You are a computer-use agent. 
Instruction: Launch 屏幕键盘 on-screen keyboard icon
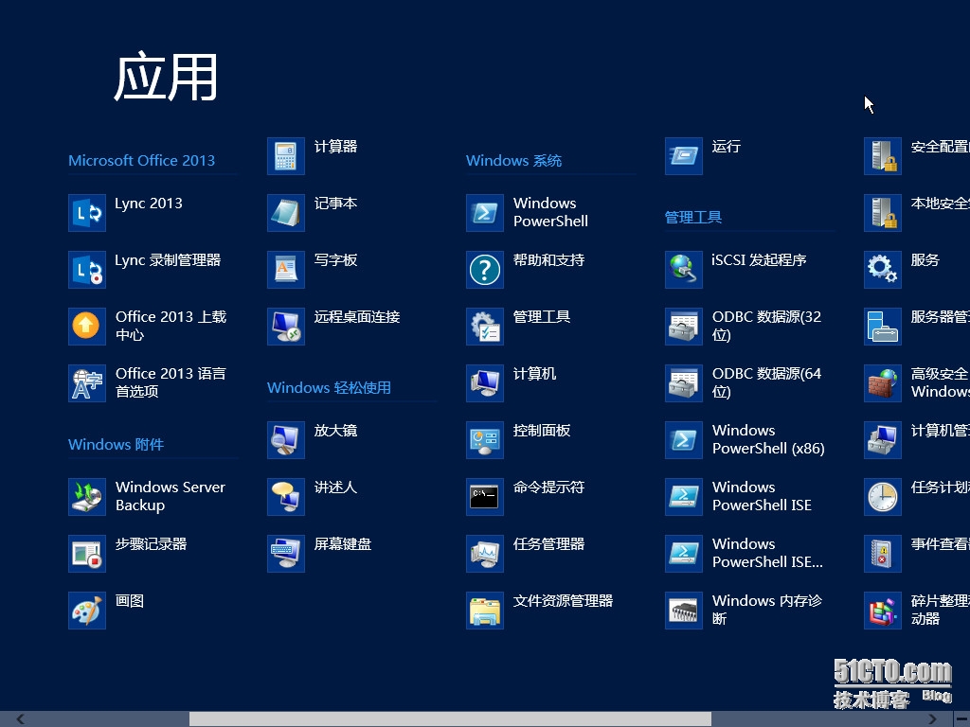point(286,554)
